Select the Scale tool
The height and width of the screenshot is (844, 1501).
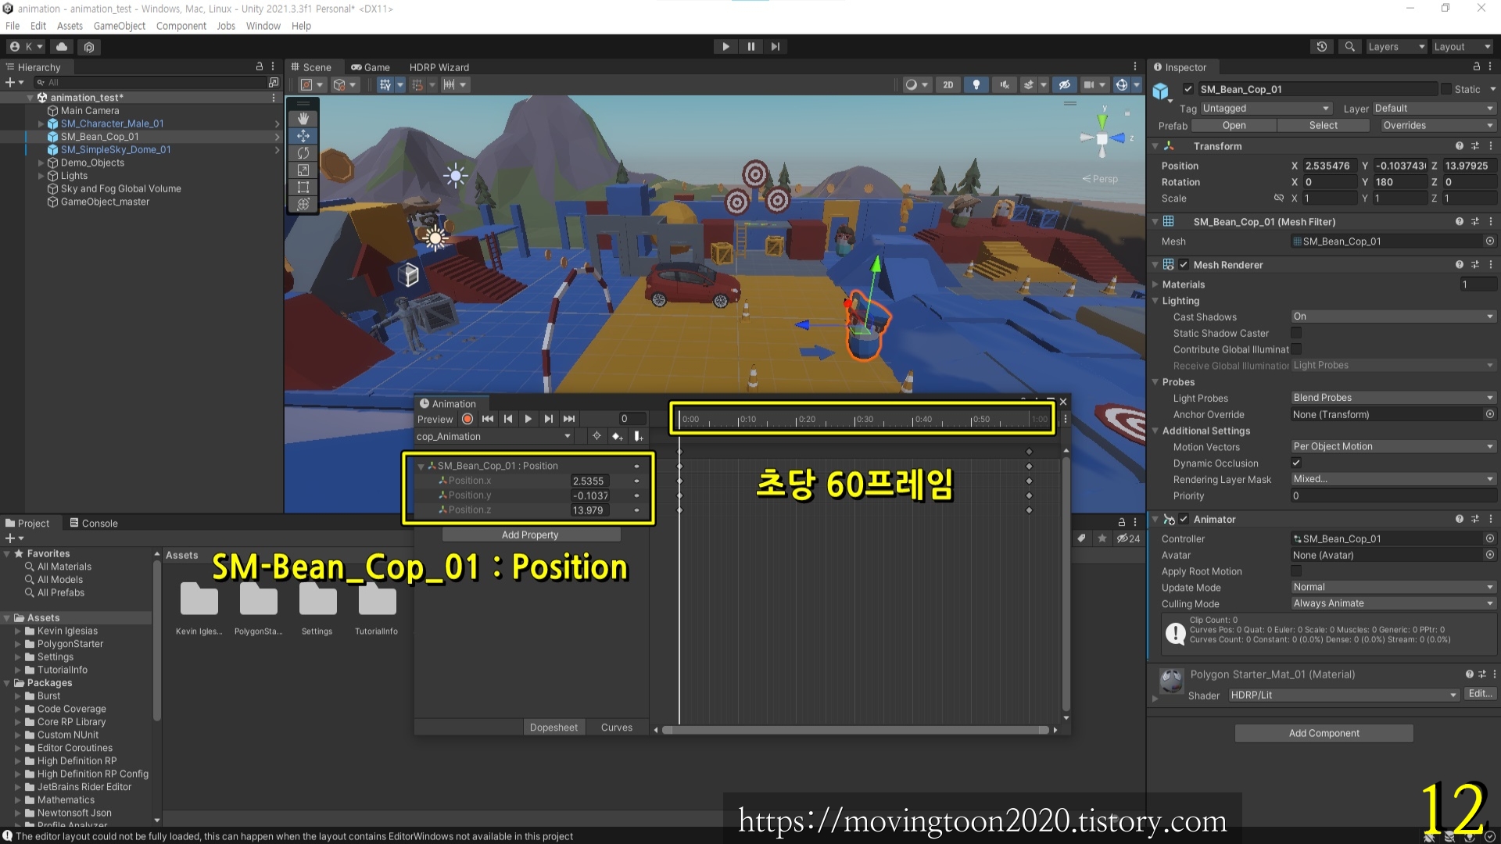[x=303, y=170]
